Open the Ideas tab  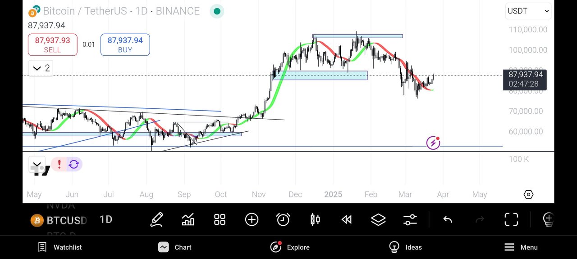click(406, 247)
